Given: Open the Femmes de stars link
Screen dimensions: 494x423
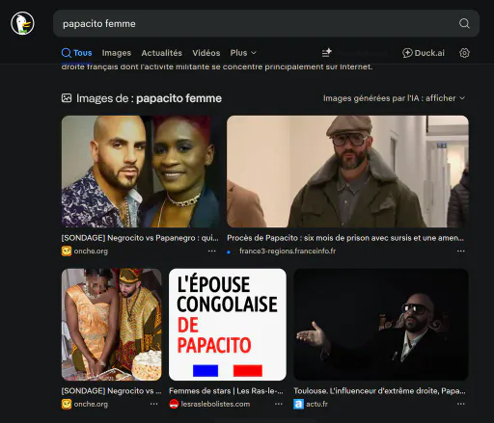Looking at the screenshot, I should pos(226,391).
